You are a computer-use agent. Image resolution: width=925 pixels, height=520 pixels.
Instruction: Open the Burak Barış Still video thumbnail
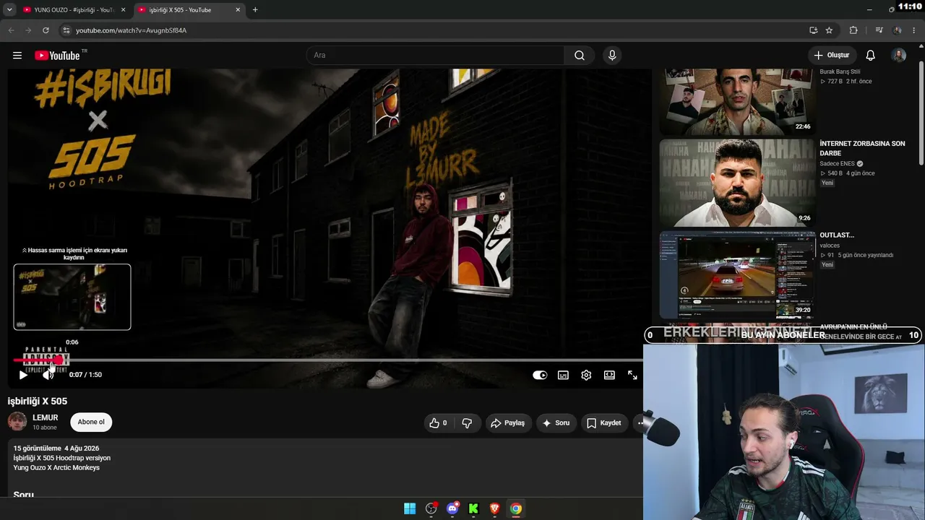(x=736, y=102)
